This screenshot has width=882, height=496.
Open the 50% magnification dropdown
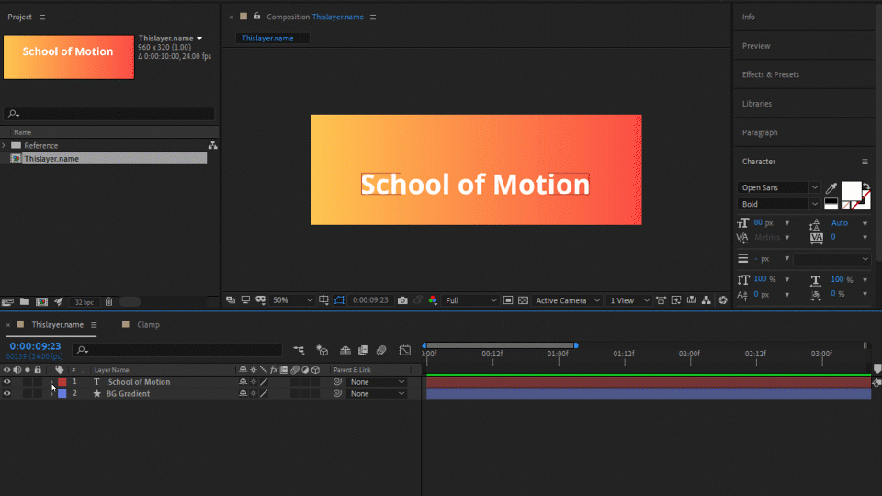[x=292, y=300]
